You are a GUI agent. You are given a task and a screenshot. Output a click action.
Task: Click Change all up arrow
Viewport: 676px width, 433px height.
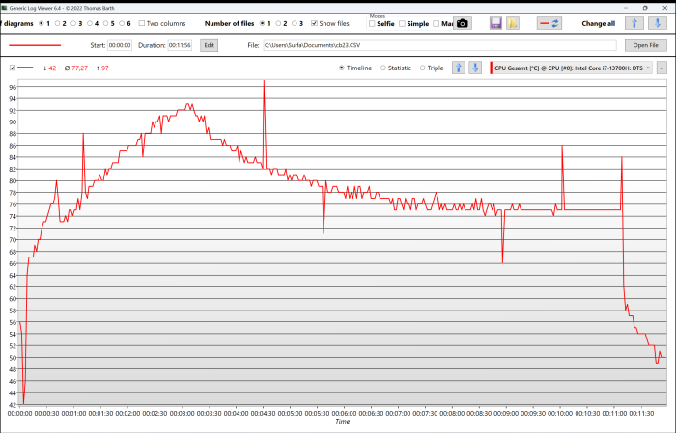[x=634, y=24]
